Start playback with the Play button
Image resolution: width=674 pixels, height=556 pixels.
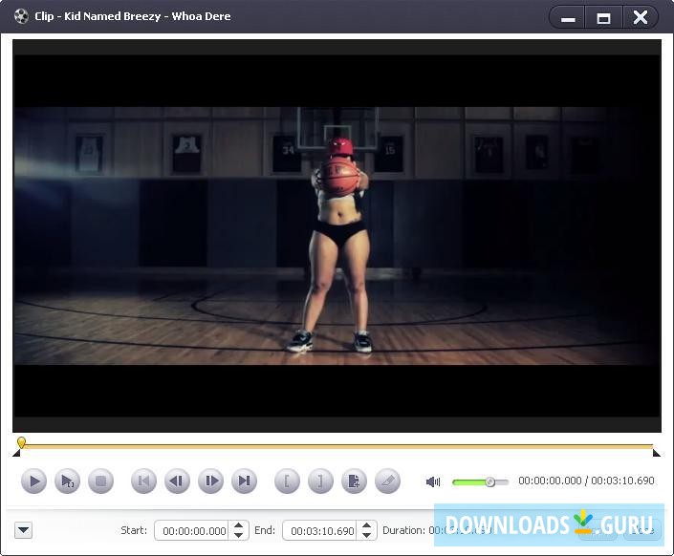pos(33,481)
